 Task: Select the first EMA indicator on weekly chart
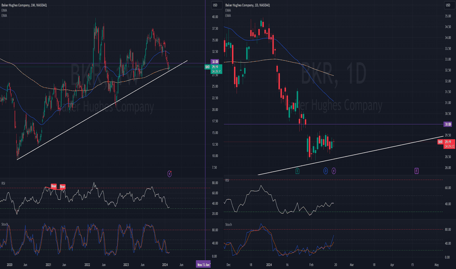pyautogui.click(x=4, y=10)
